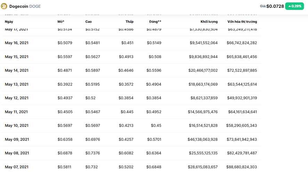This screenshot has height=172, width=308.
Task: Click the Vốn hóa thị trường header
Action: [242, 22]
